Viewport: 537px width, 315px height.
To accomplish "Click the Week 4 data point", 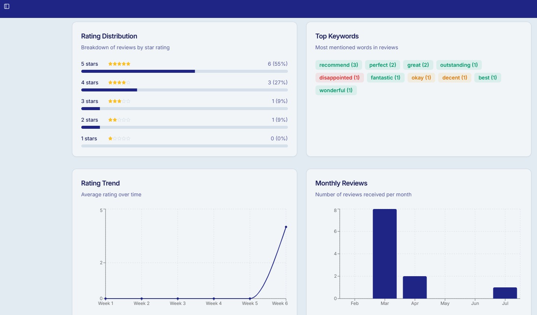I will [x=214, y=299].
